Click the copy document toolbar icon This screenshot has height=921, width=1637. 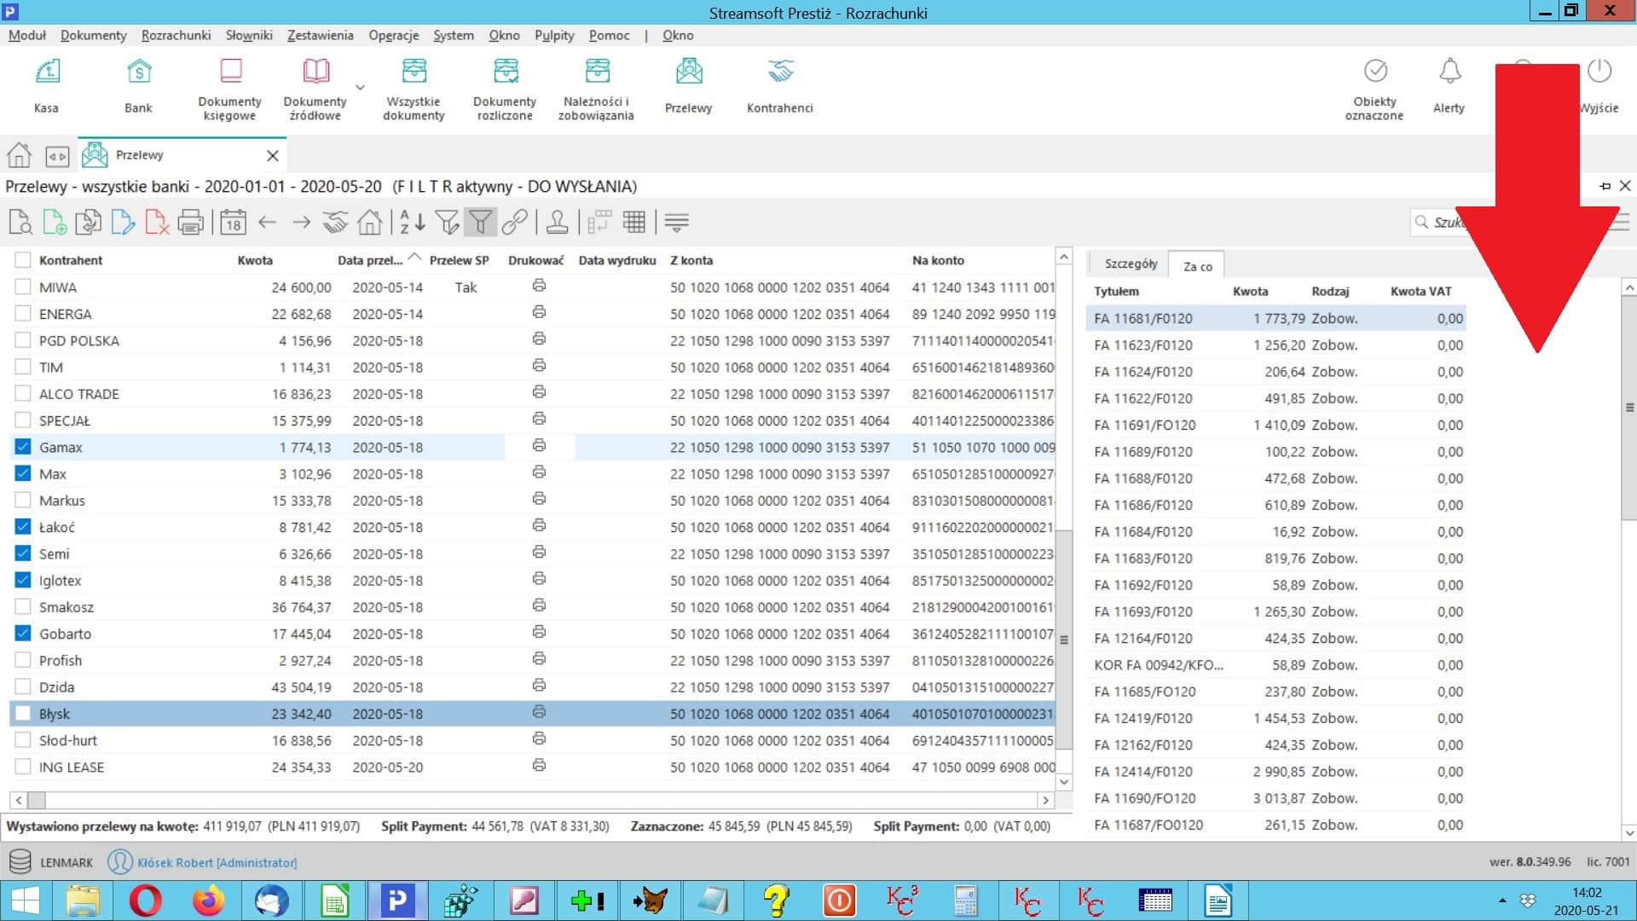pos(89,223)
